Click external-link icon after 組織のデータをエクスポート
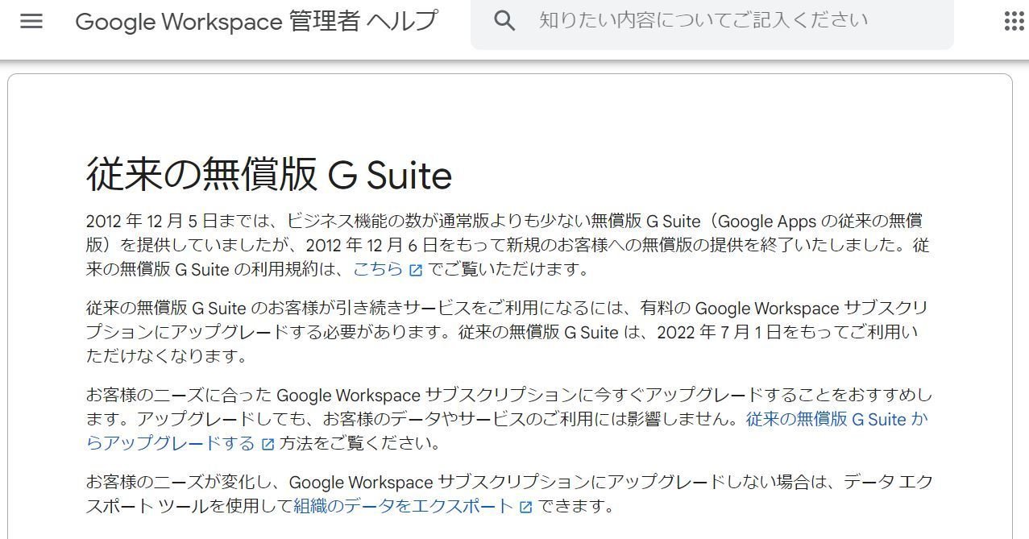The image size is (1029, 539). 526,508
